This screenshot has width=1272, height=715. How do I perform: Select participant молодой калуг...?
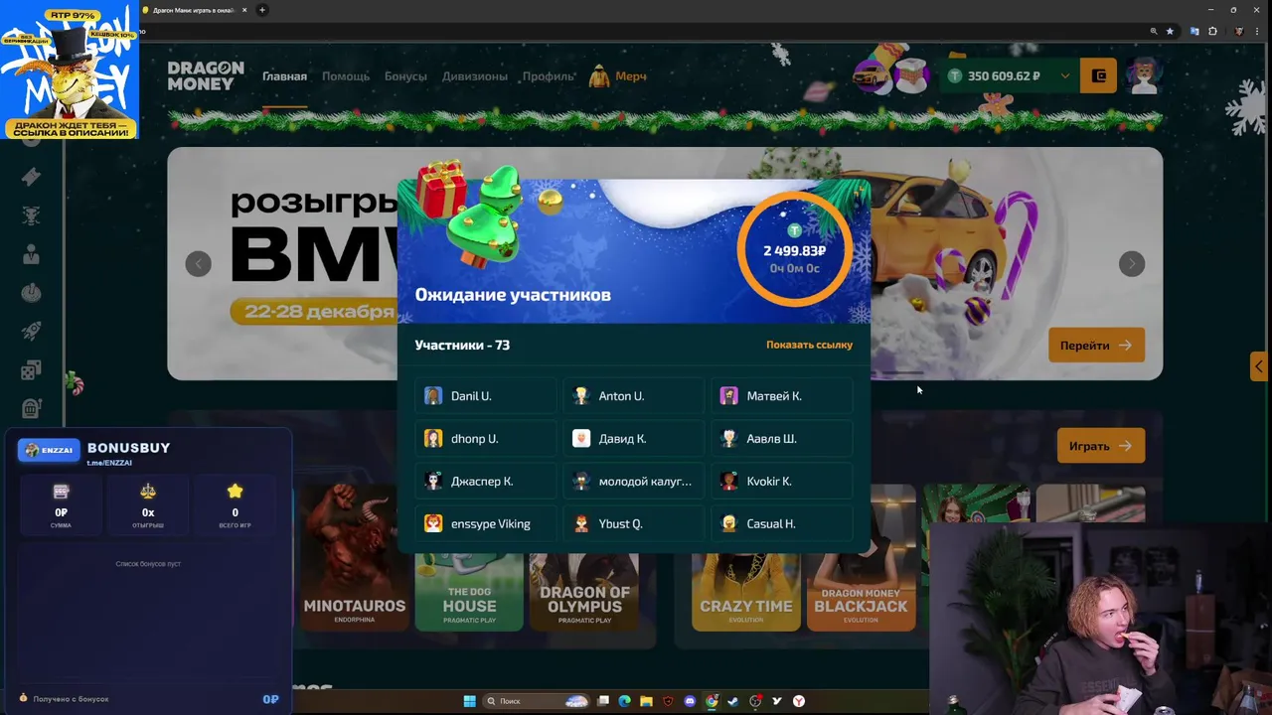(x=634, y=481)
